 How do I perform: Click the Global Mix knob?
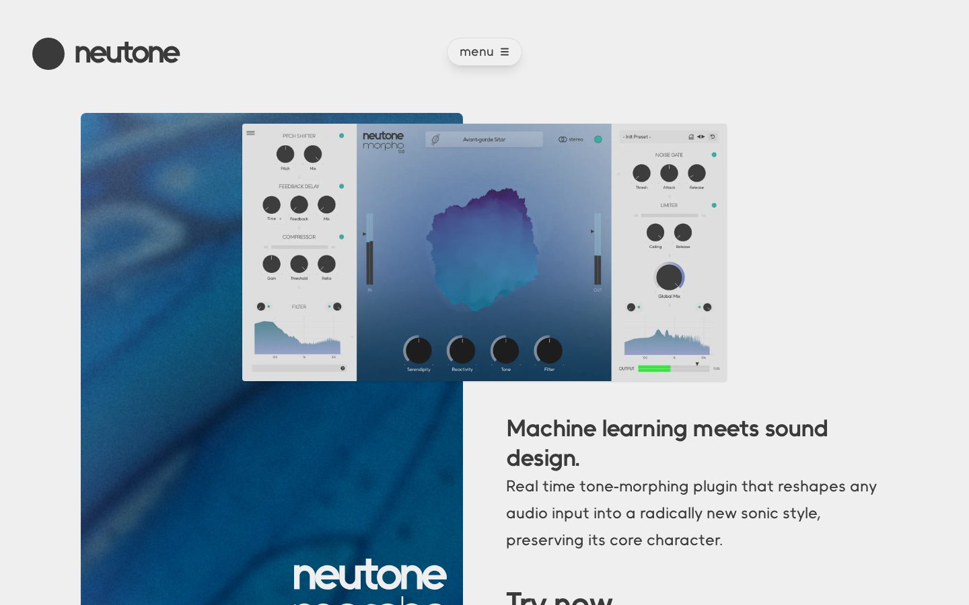click(x=669, y=277)
